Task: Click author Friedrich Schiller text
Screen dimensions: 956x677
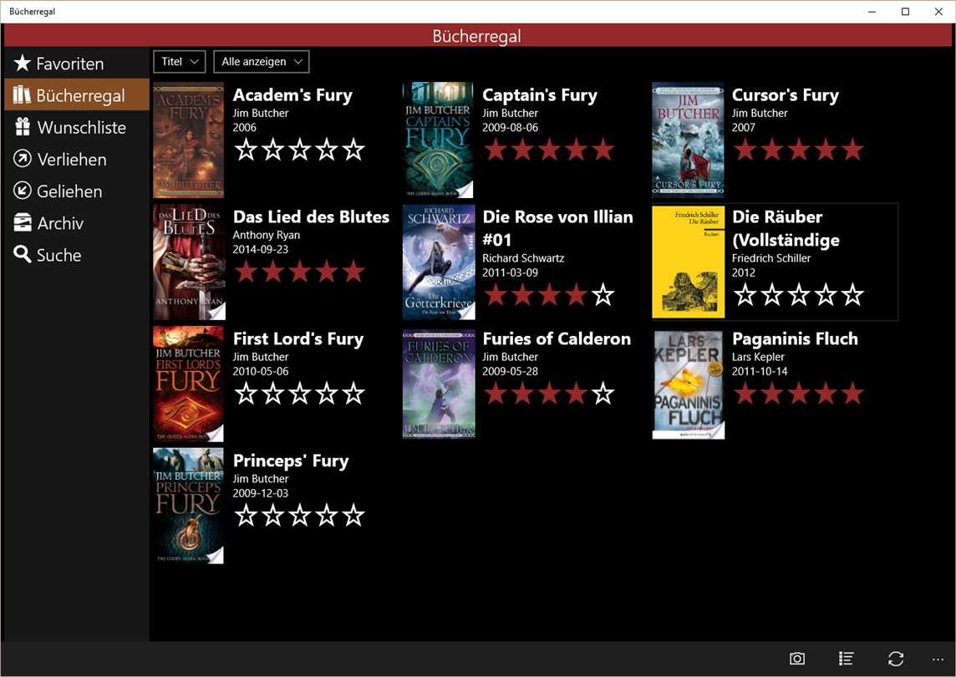Action: tap(771, 258)
